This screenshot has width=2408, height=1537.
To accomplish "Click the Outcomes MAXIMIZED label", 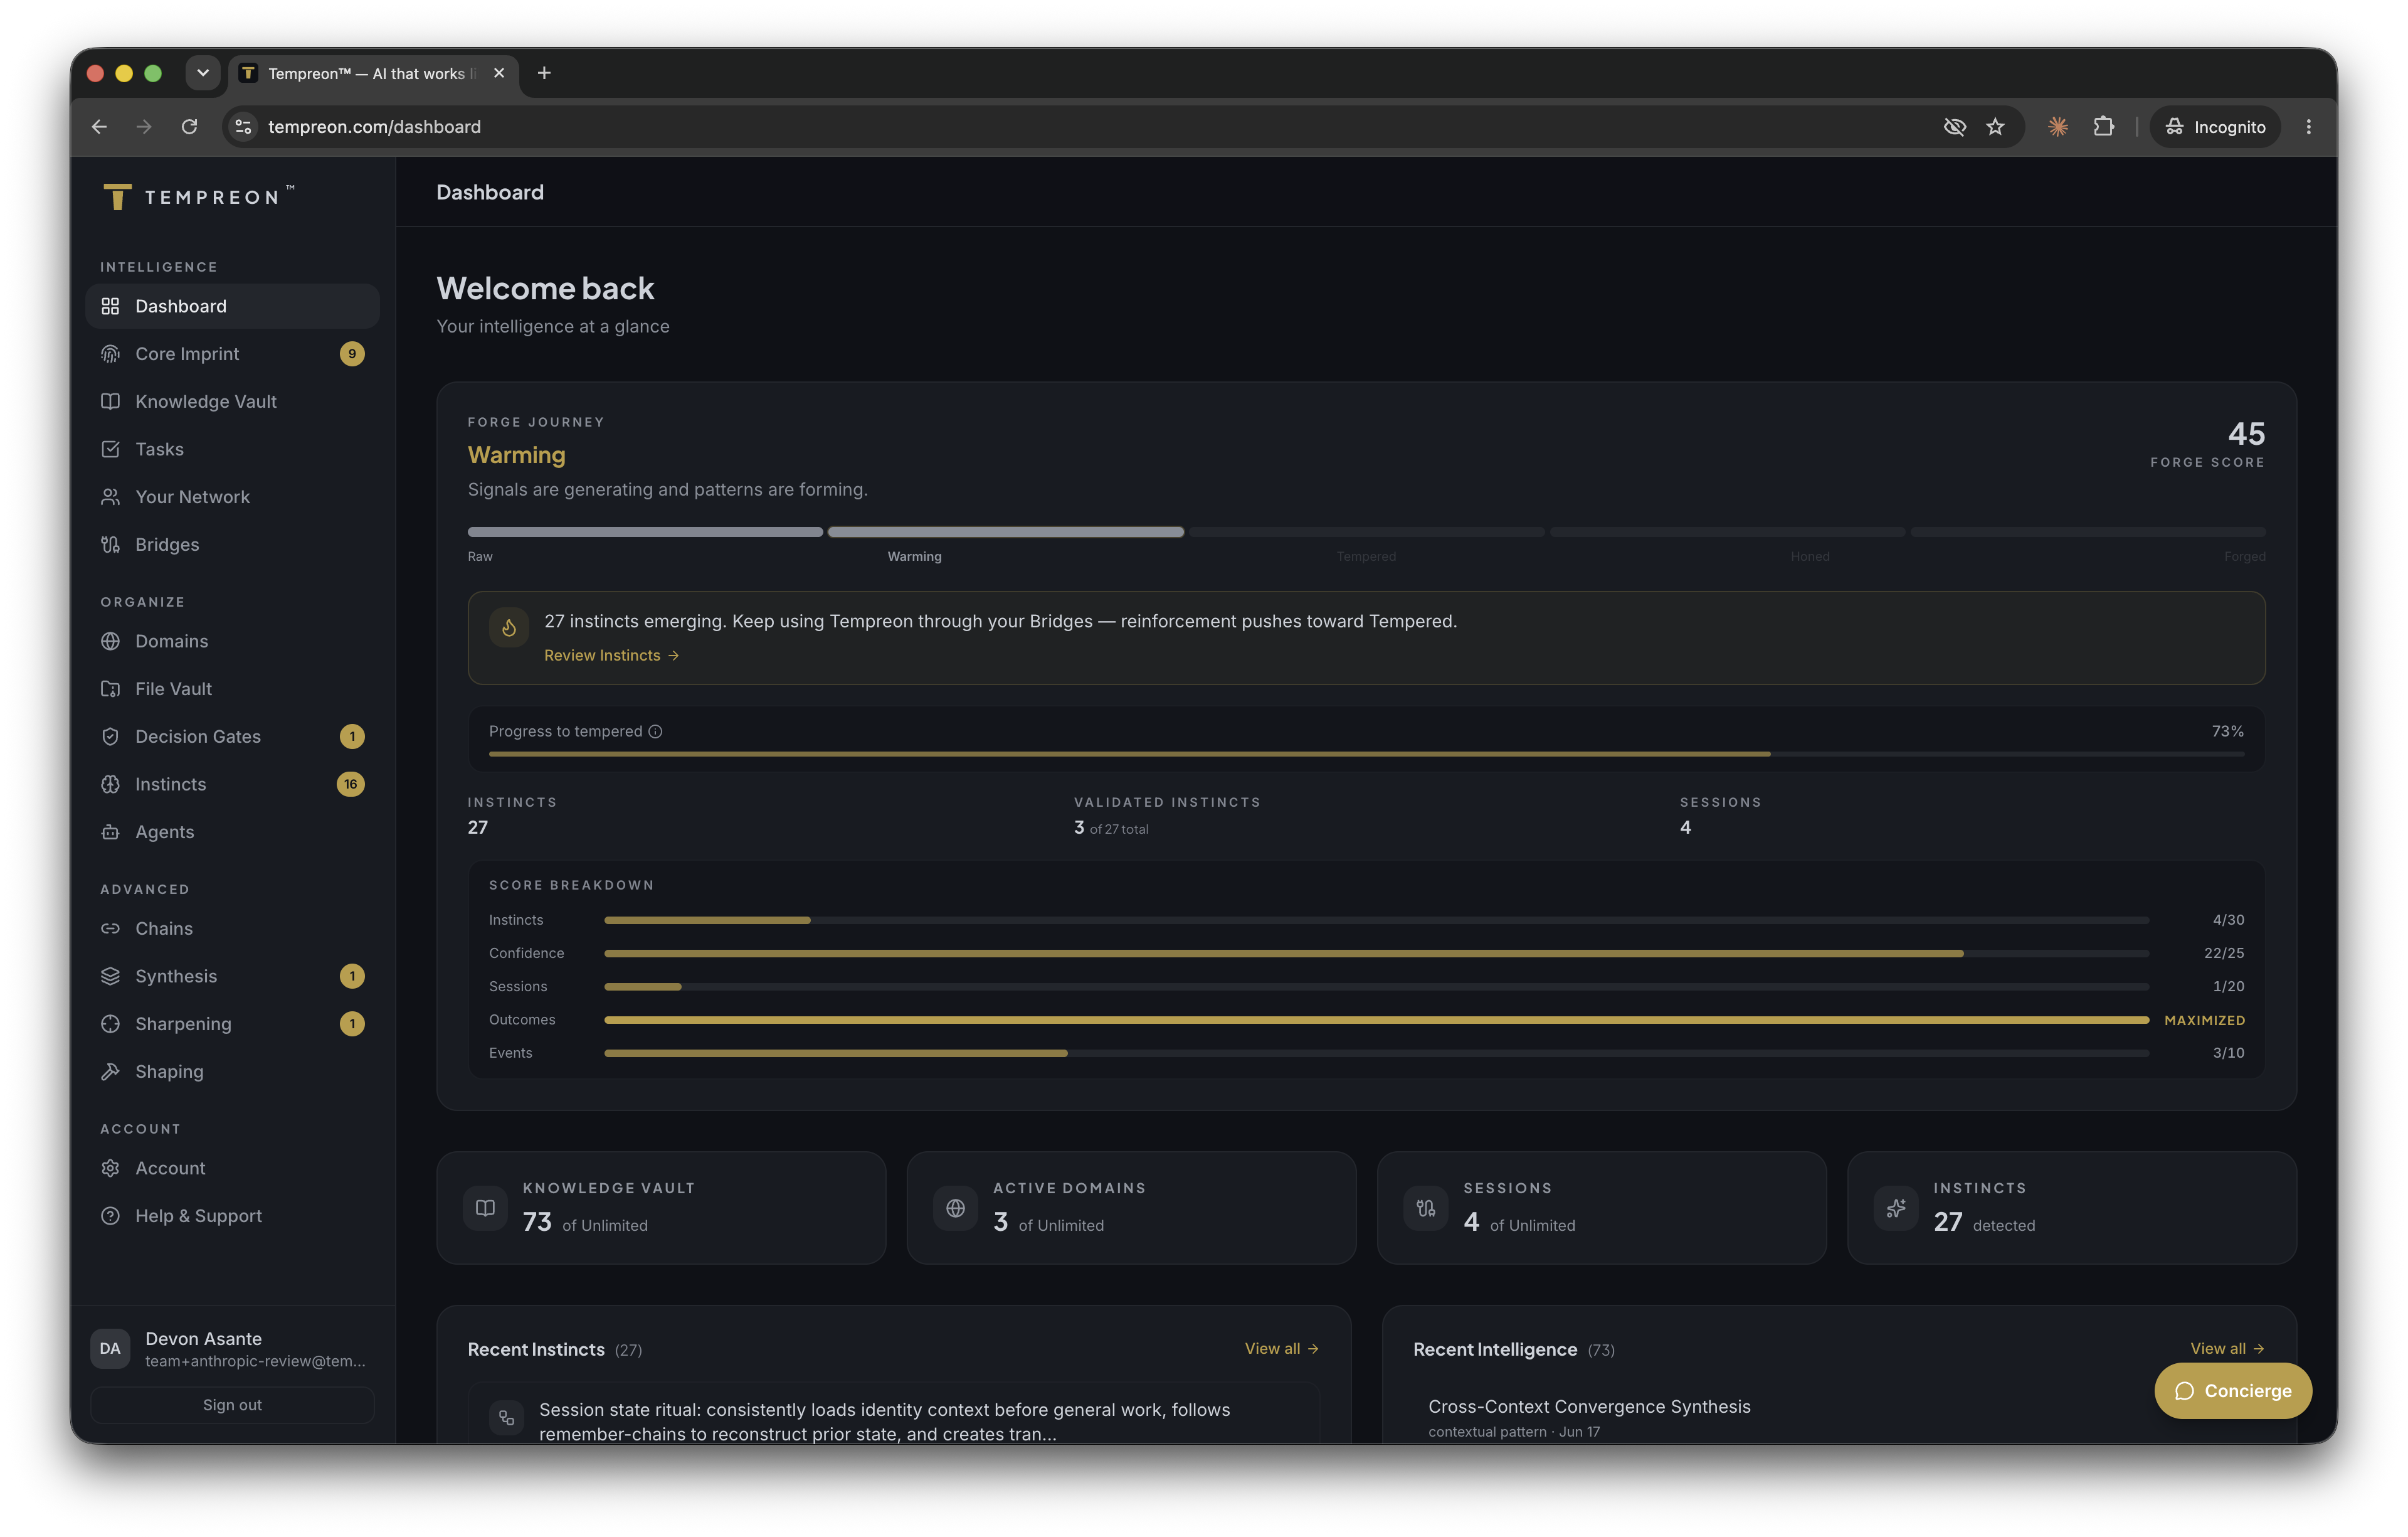I will 2204,1021.
